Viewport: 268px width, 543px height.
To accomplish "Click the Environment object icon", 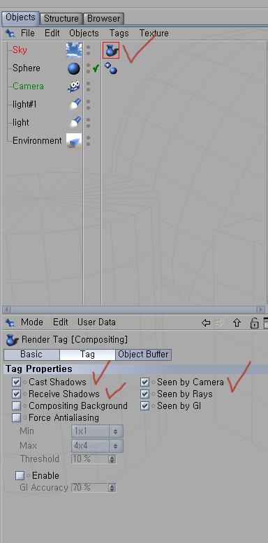I will point(74,141).
